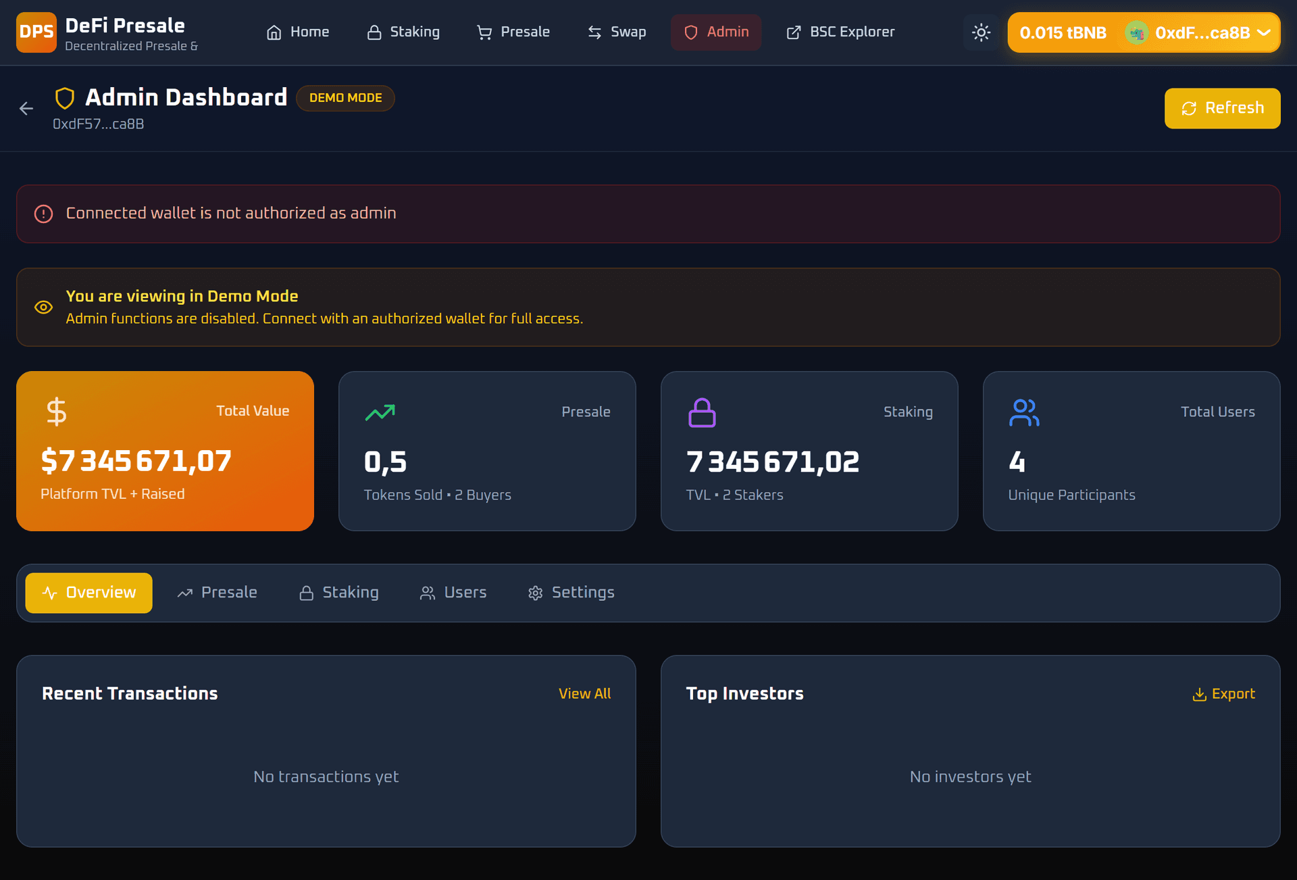
Task: Open the 0.015 tBNB balance menu
Action: [x=1063, y=32]
